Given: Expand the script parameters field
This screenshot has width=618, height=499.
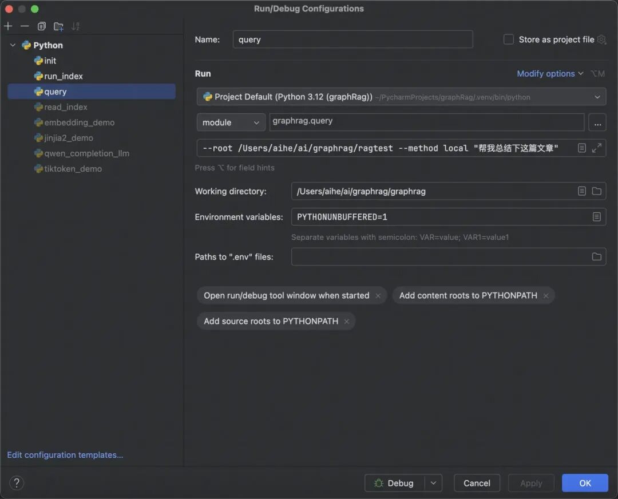Looking at the screenshot, I should click(596, 148).
